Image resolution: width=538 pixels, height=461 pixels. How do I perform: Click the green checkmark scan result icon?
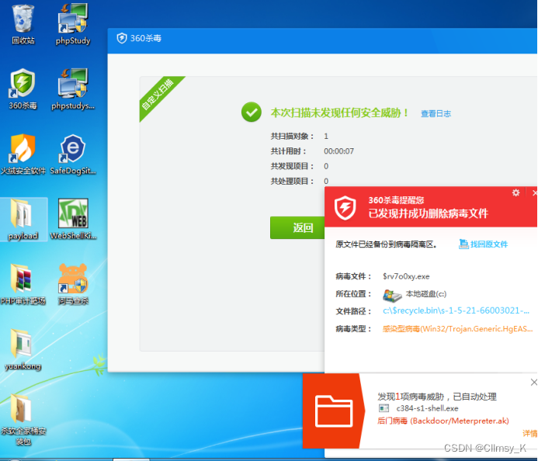tap(252, 112)
